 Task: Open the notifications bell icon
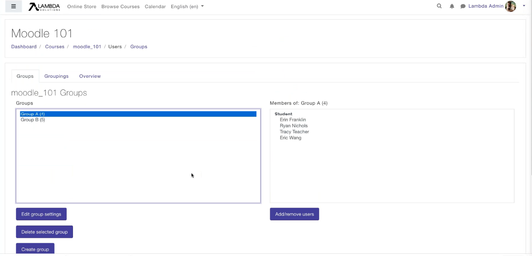coord(452,6)
